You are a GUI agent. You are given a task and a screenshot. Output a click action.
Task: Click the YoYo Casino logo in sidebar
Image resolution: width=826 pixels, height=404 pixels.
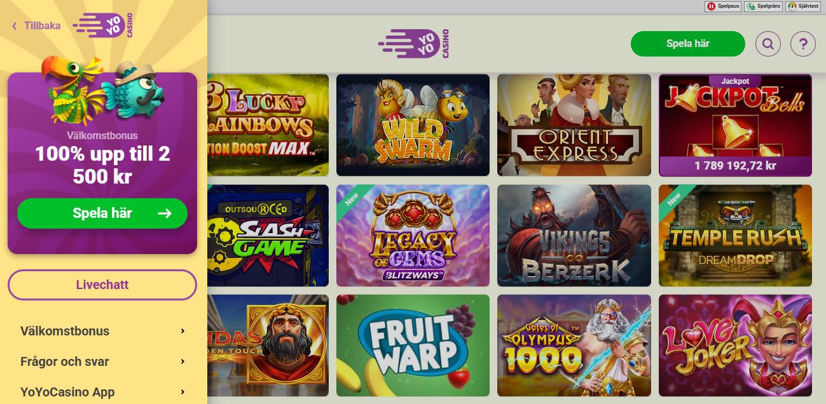(x=103, y=25)
